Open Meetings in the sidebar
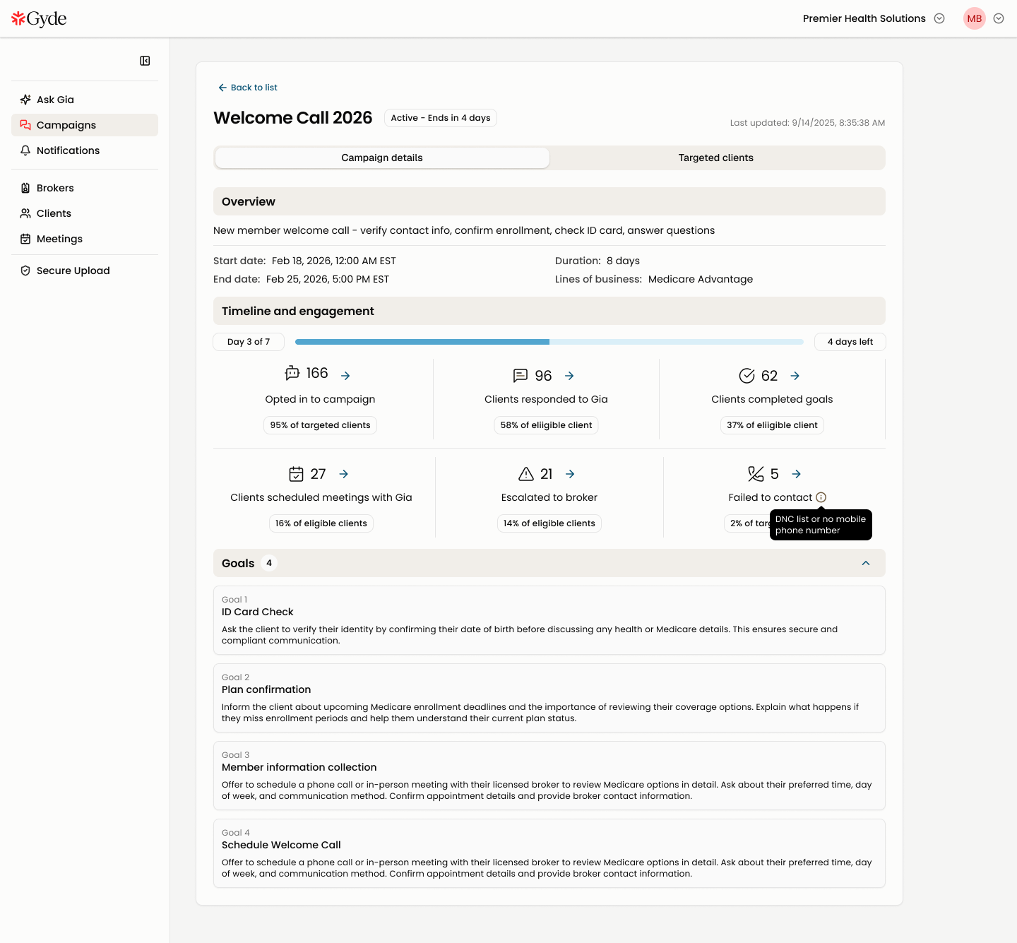 coord(85,239)
